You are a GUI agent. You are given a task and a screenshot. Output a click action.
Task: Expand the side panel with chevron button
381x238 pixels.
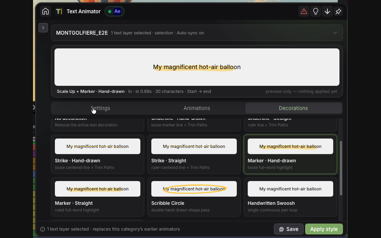43,28
